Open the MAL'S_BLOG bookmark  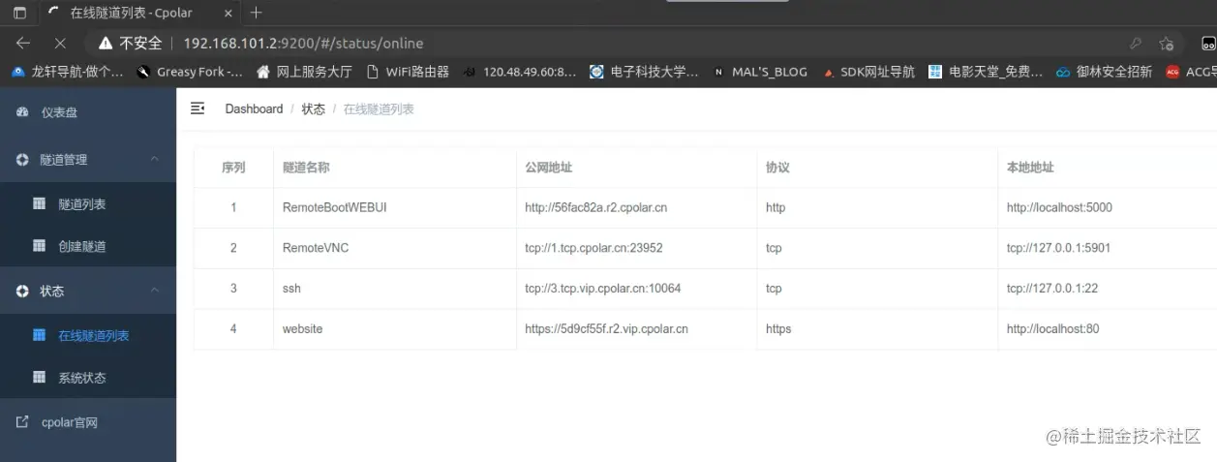point(760,72)
